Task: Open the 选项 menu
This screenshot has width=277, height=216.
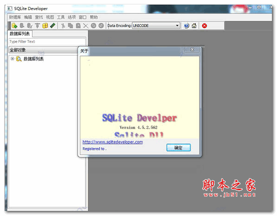Action: coord(72,17)
